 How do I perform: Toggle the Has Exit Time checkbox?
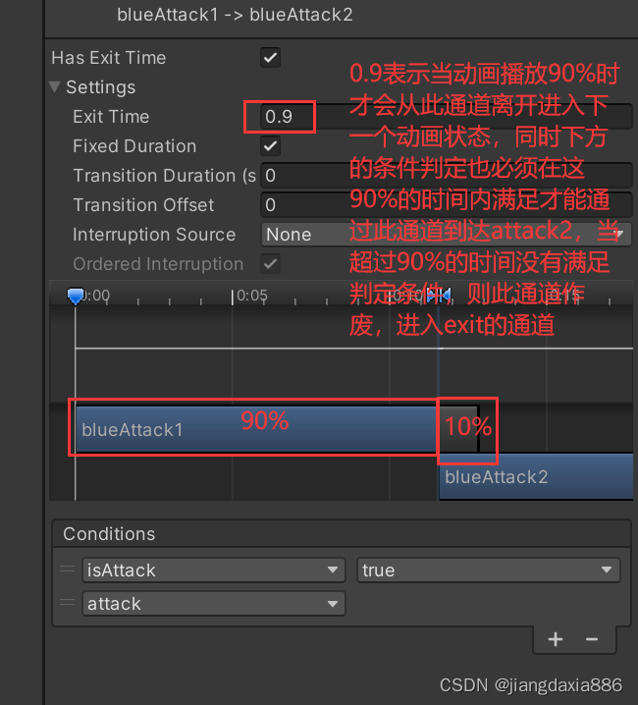[x=270, y=58]
